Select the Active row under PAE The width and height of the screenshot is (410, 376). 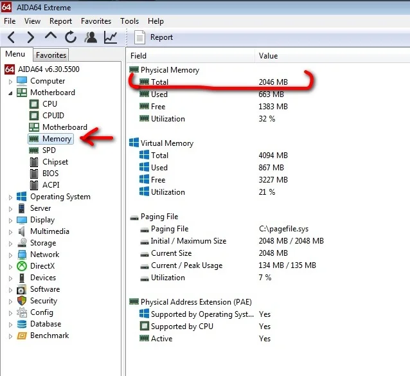pos(205,339)
